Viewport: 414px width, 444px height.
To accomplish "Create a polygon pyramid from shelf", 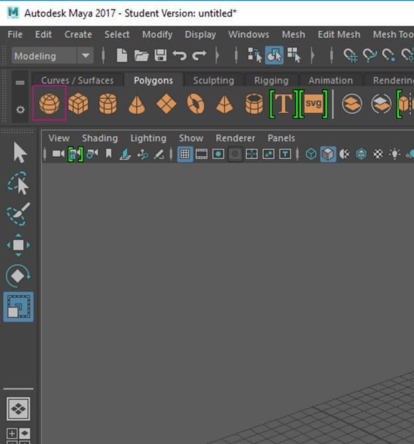I will 225,104.
